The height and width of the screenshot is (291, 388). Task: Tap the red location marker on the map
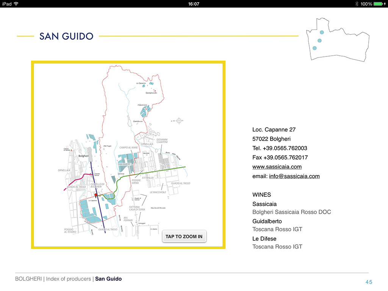point(96,195)
